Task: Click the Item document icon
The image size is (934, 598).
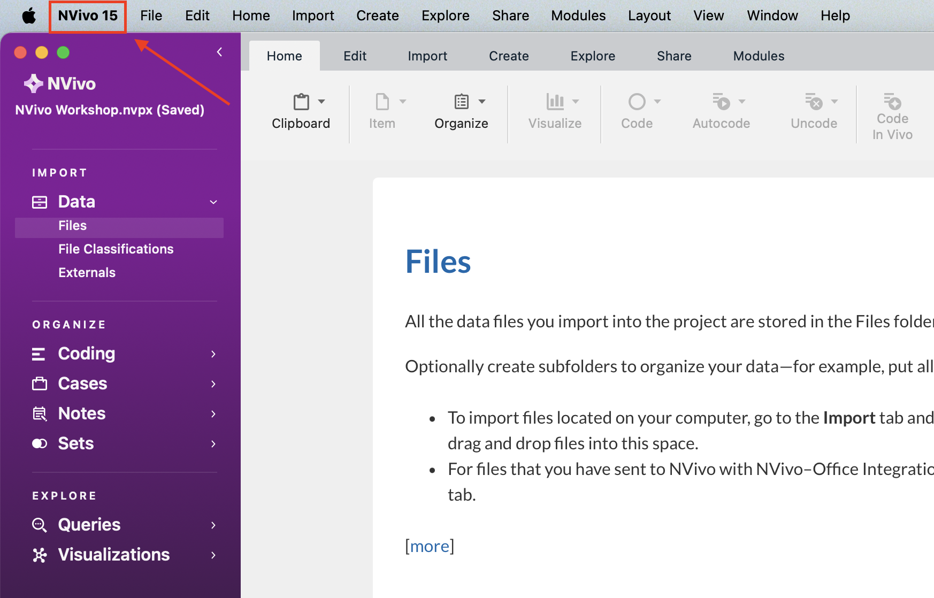Action: point(382,102)
